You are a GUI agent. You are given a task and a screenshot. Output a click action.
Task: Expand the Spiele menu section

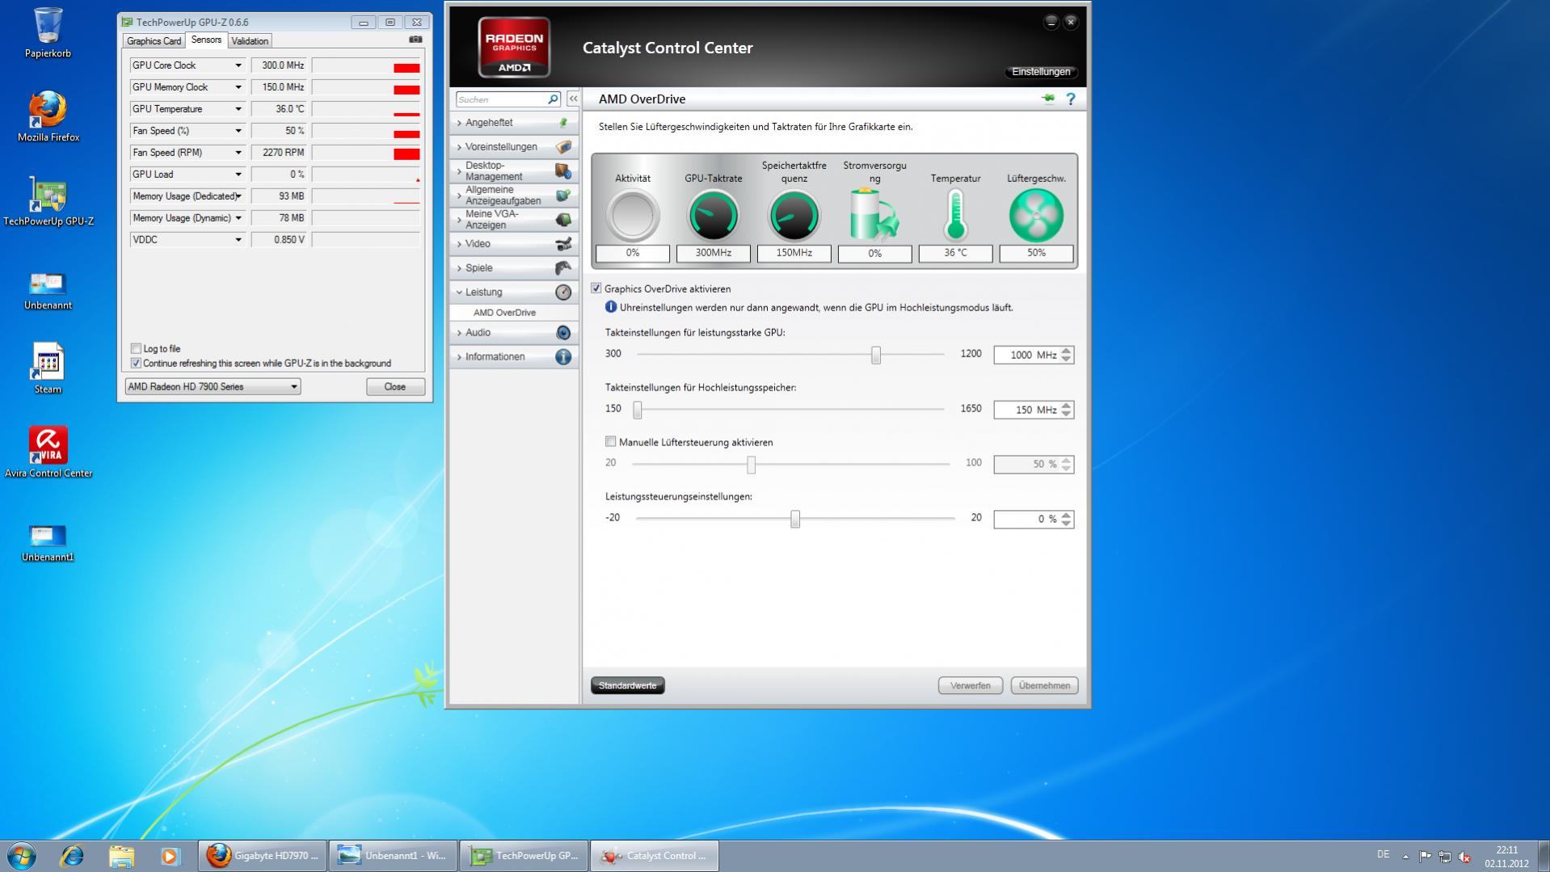514,268
